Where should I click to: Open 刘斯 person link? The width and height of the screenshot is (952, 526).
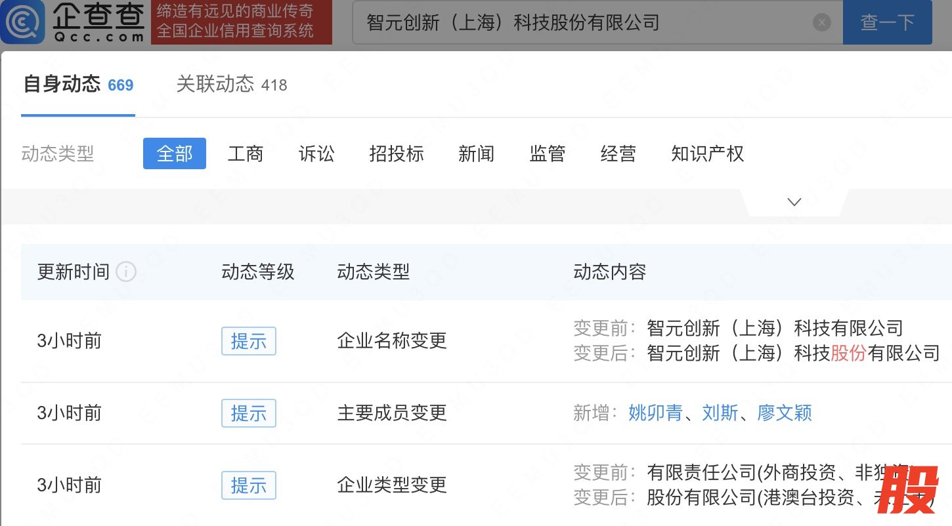pos(720,413)
